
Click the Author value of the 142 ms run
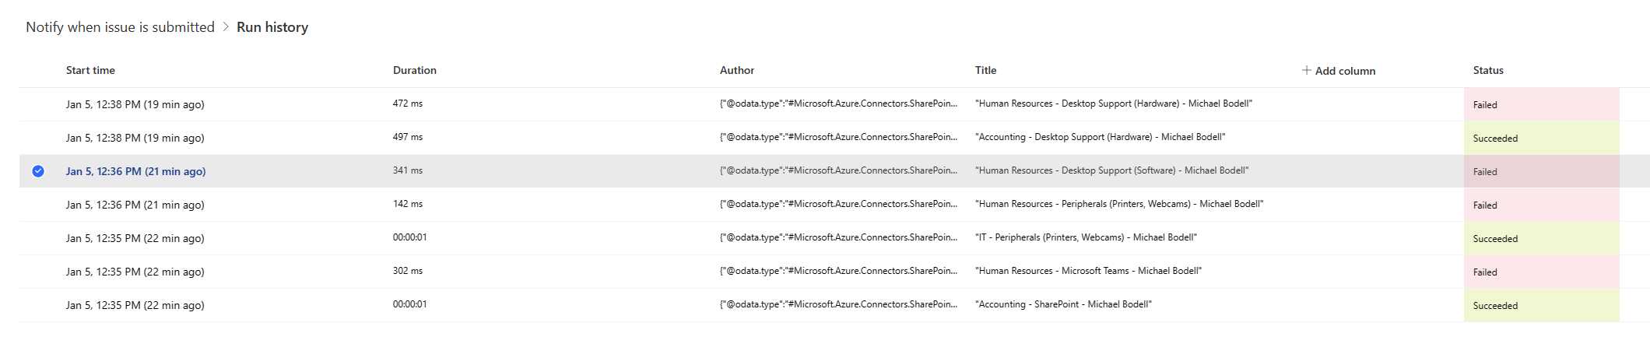click(x=839, y=204)
